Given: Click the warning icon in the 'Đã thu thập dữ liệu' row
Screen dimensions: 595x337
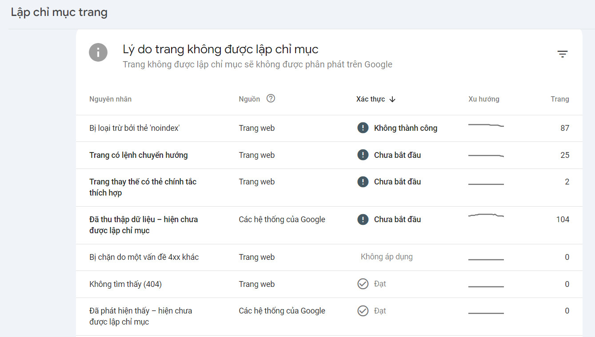Looking at the screenshot, I should 363,219.
